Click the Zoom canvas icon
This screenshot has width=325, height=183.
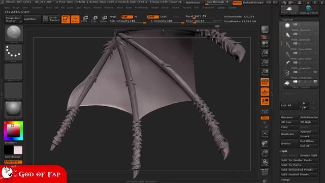point(265,53)
